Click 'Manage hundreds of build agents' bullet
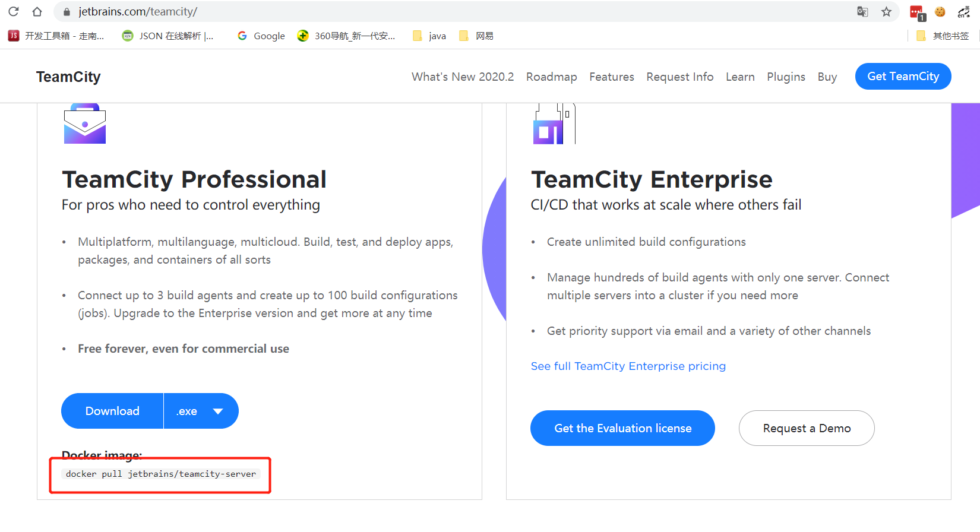Viewport: 980px width, 532px height. pos(718,286)
